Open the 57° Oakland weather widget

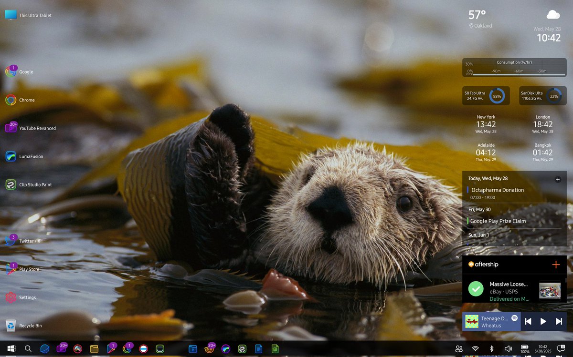(480, 19)
